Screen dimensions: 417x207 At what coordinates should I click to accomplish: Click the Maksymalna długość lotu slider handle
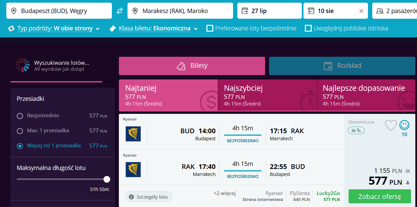107,179
